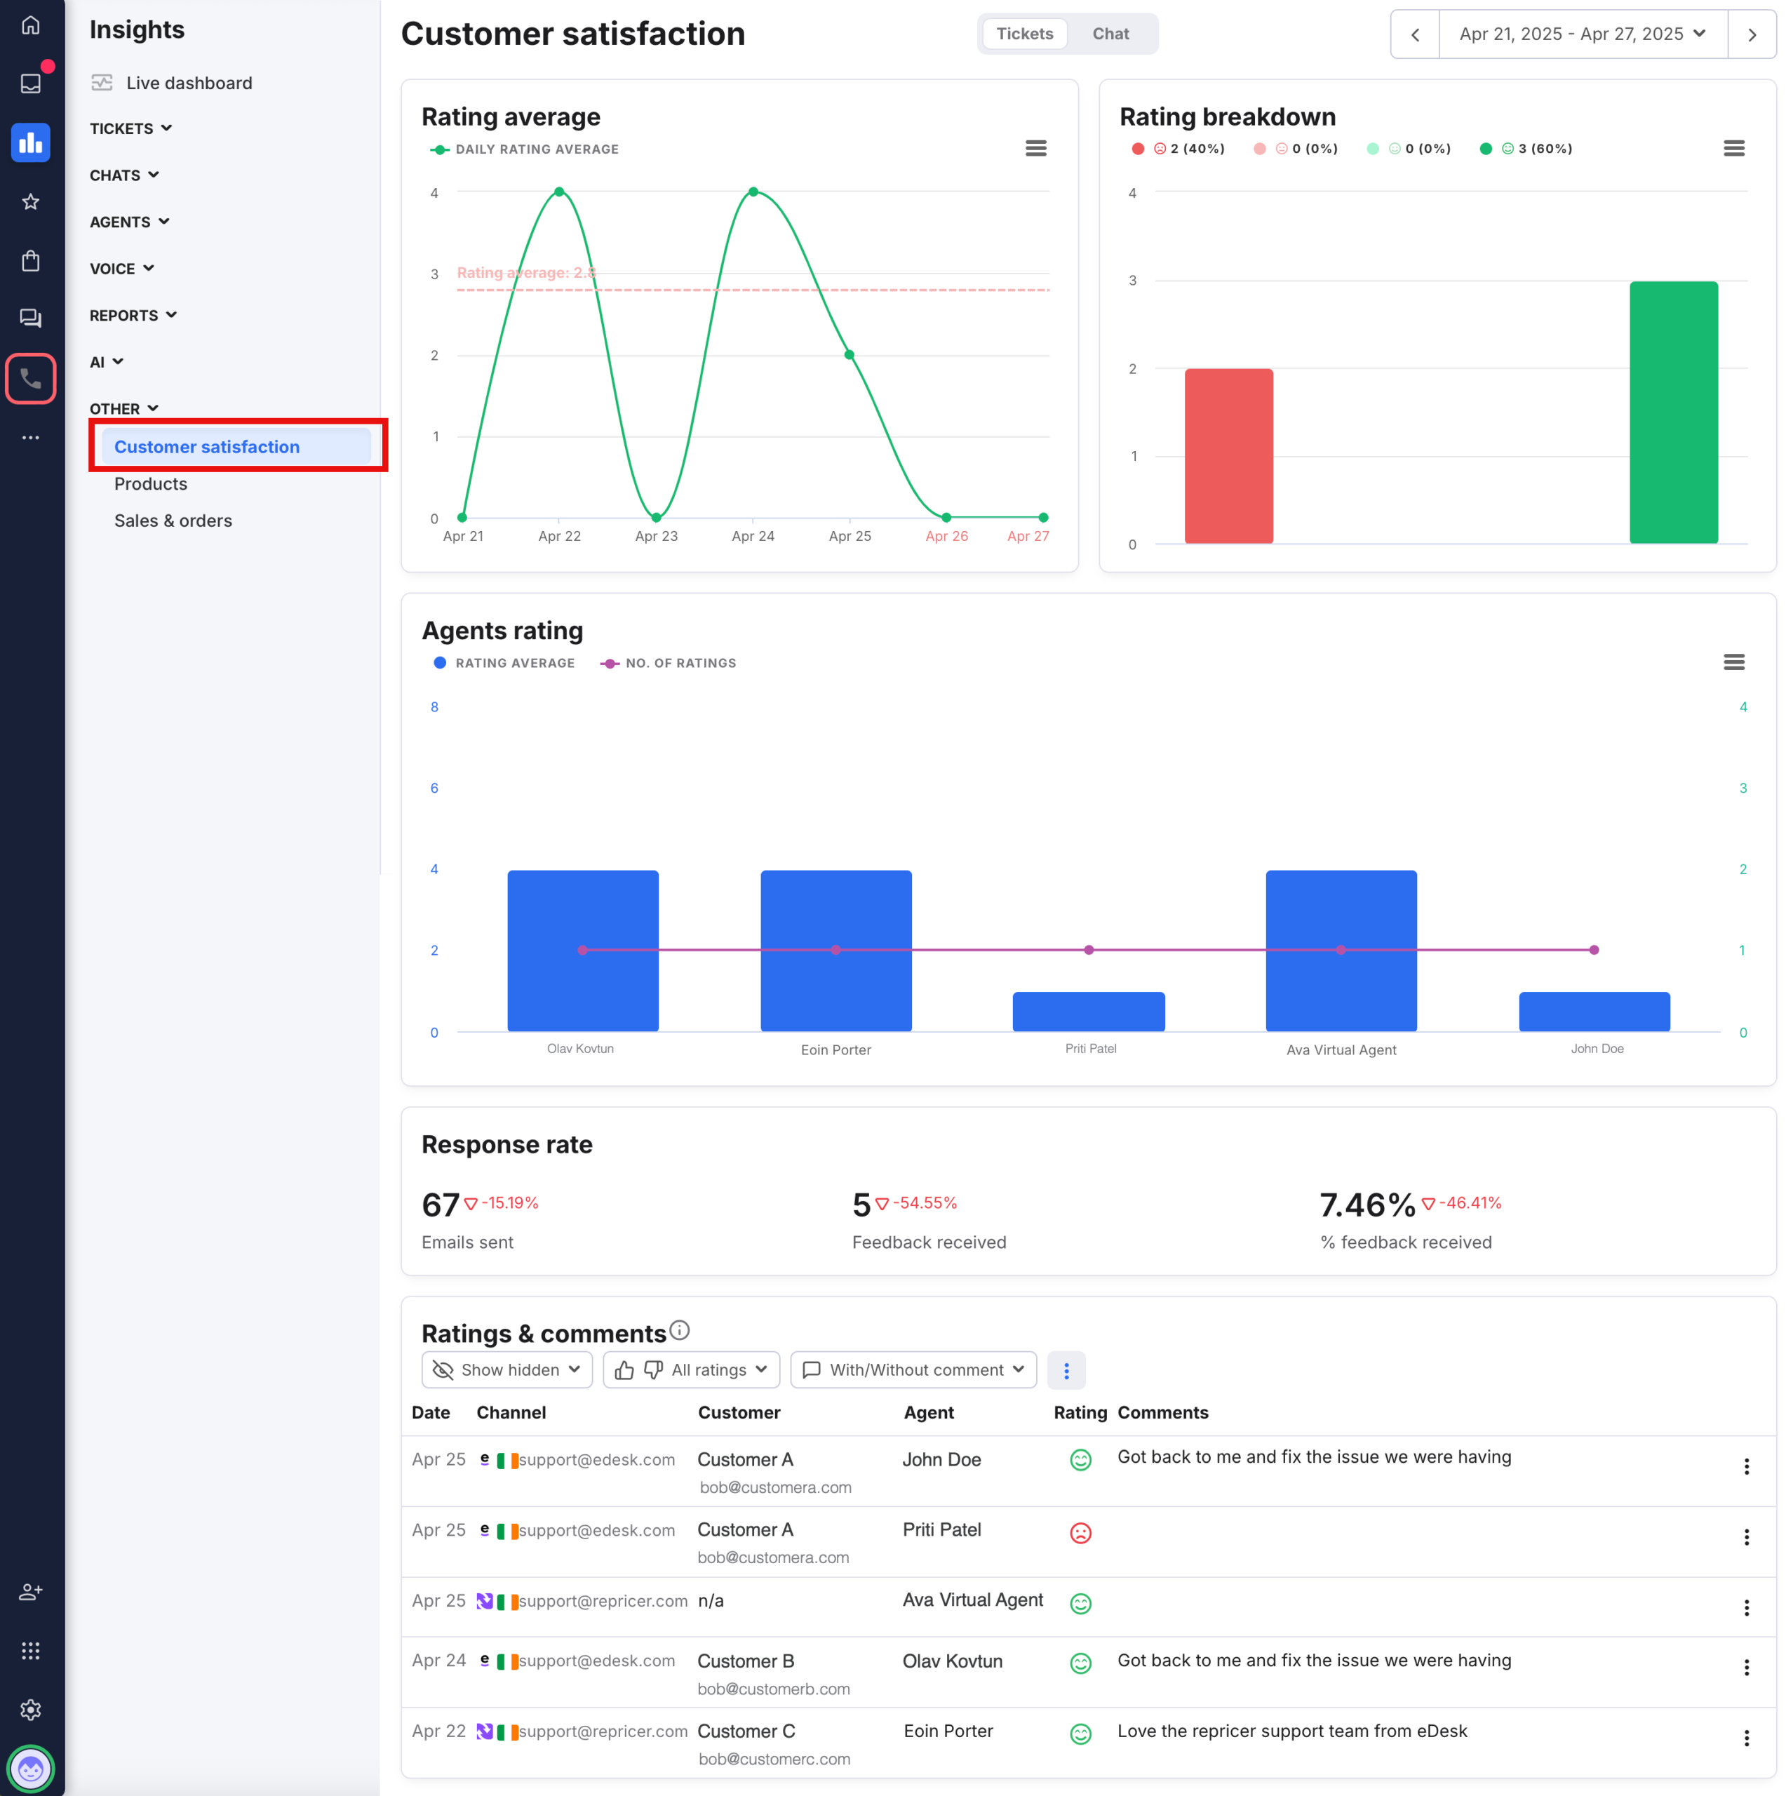Switch to the Chat tab
1786x1796 pixels.
coord(1110,34)
